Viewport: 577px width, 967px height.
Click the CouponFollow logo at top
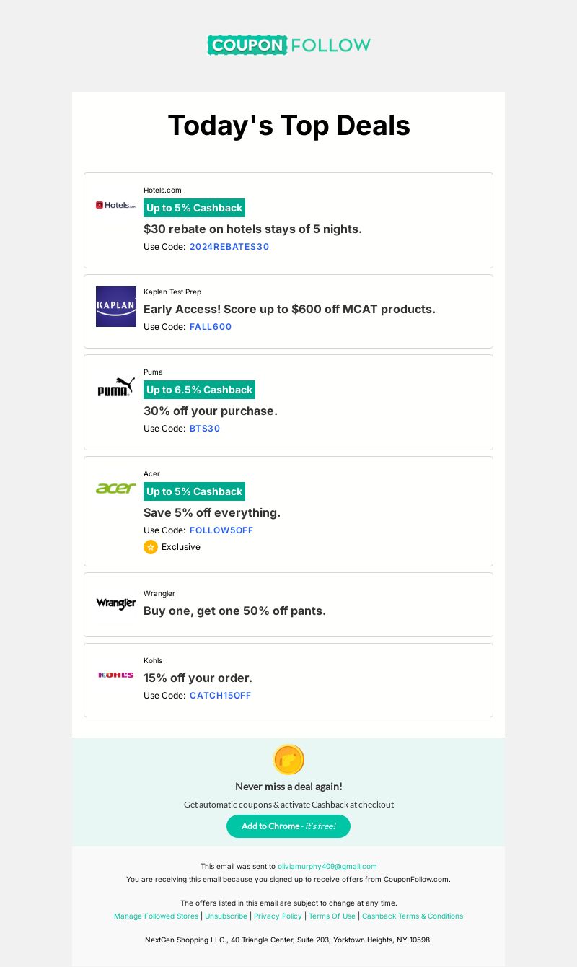[288, 45]
